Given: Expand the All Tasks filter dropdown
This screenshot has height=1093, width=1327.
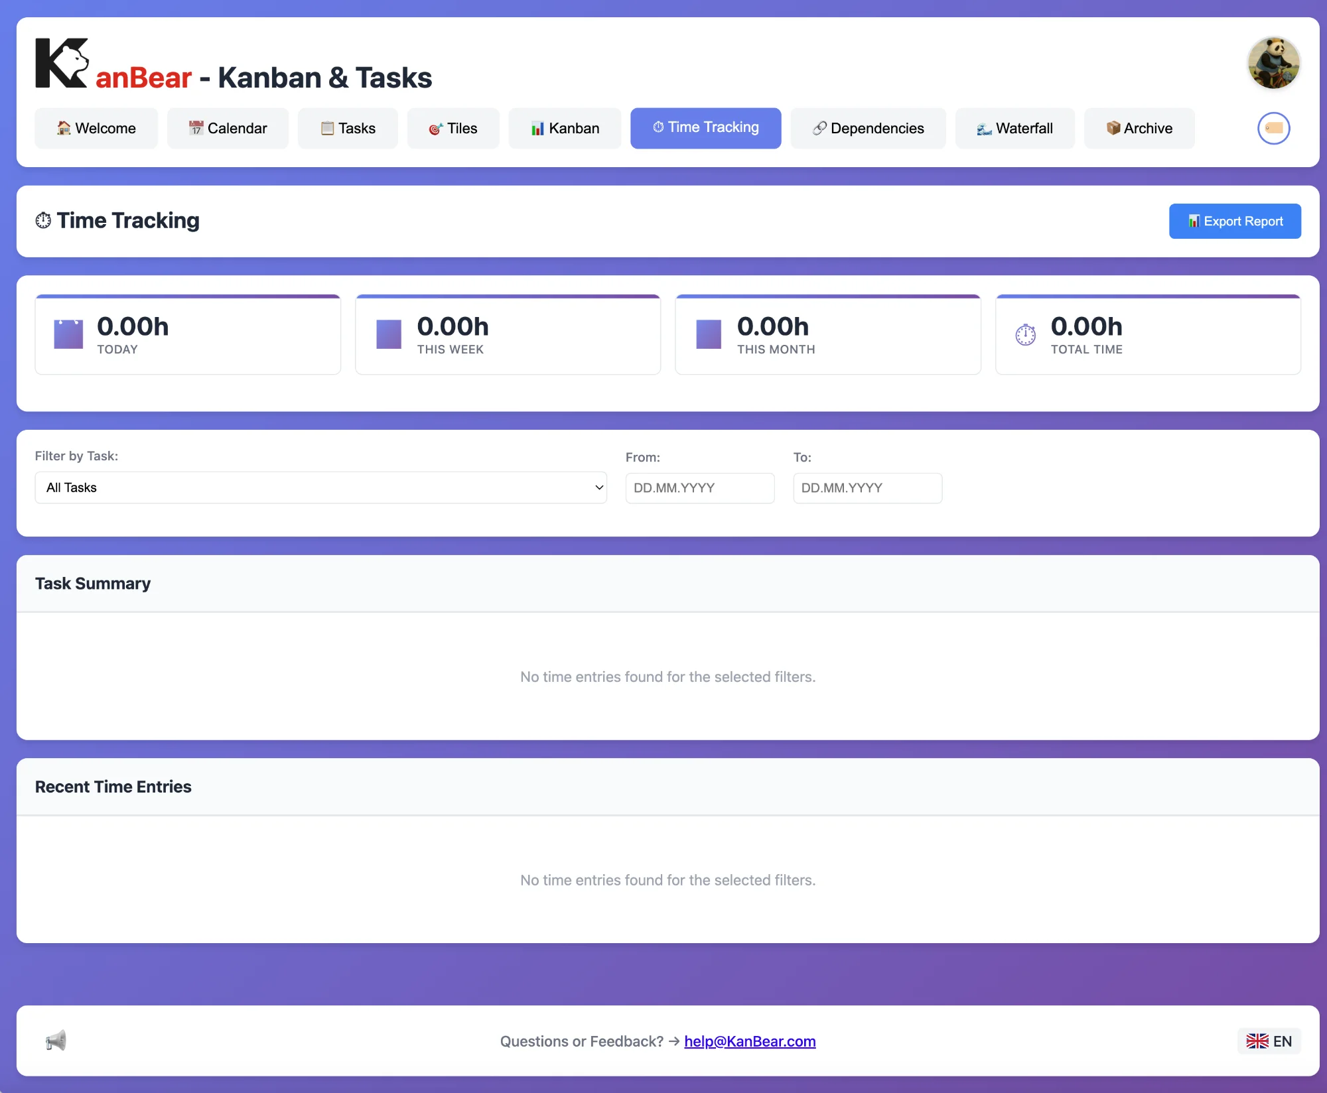Looking at the screenshot, I should coord(320,487).
